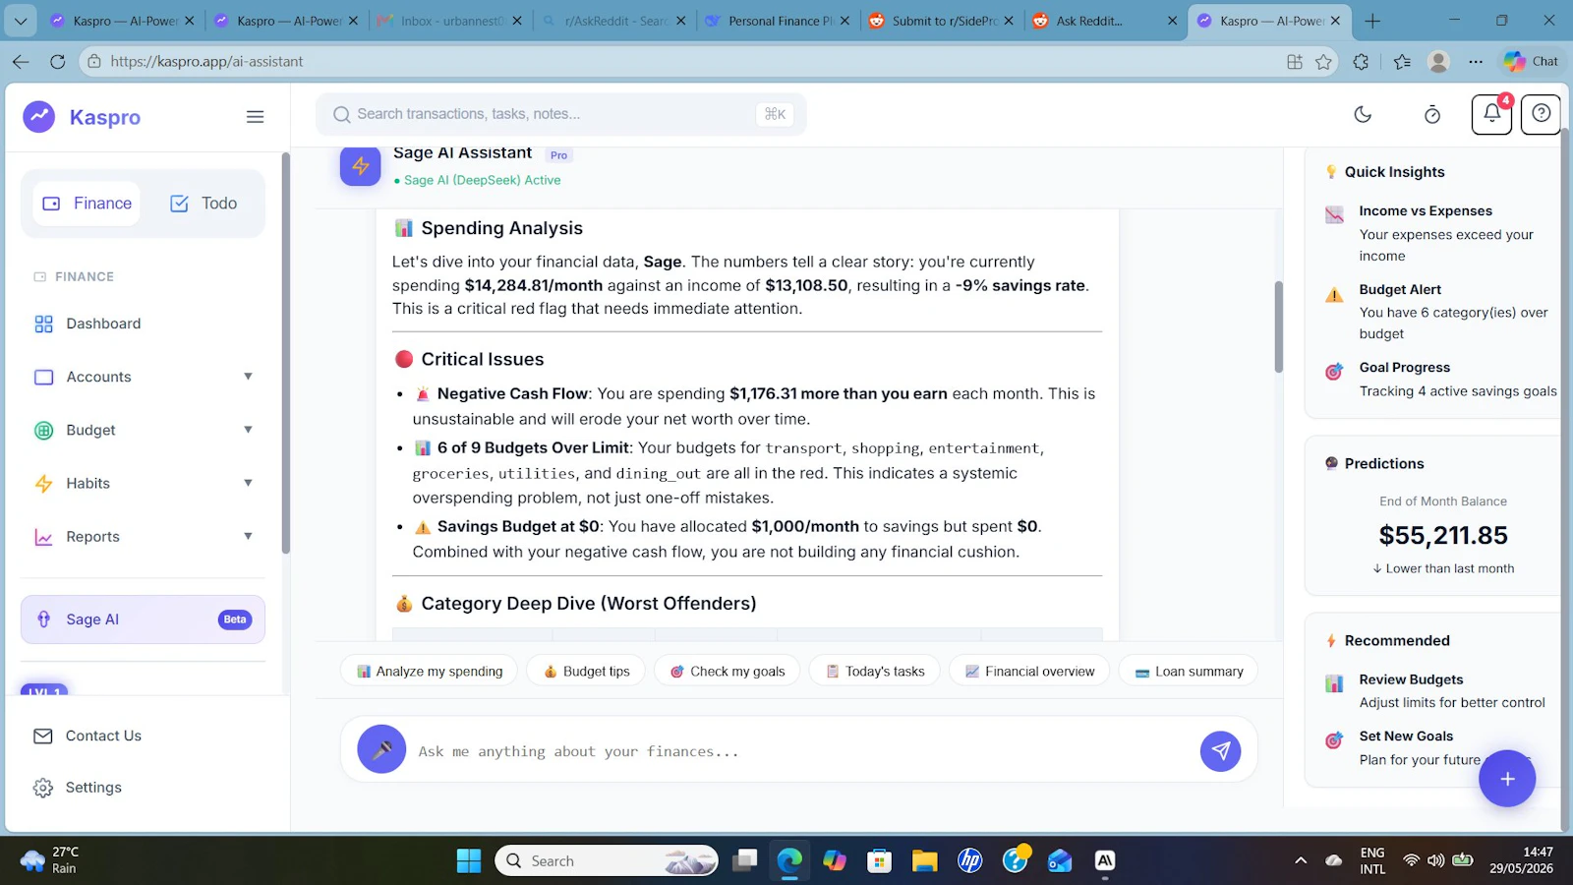Open the split screen icon in address bar
The image size is (1573, 885).
click(x=1295, y=62)
